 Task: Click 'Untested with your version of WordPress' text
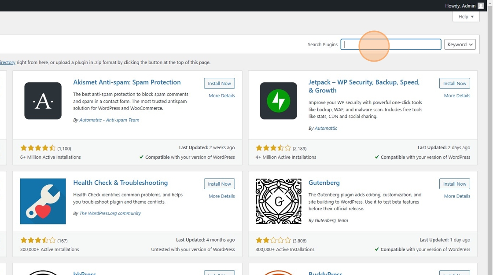click(x=193, y=249)
